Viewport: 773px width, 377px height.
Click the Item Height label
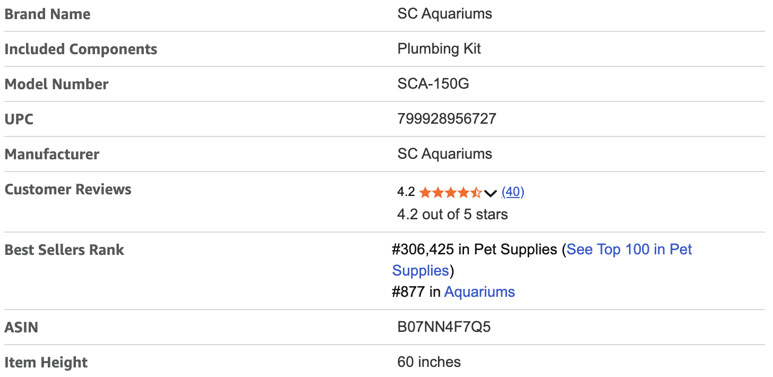[46, 362]
